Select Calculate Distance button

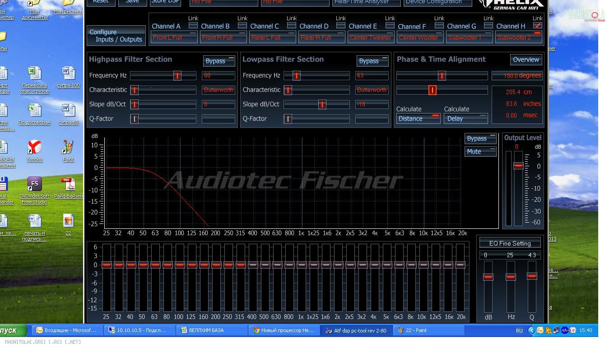tap(418, 118)
